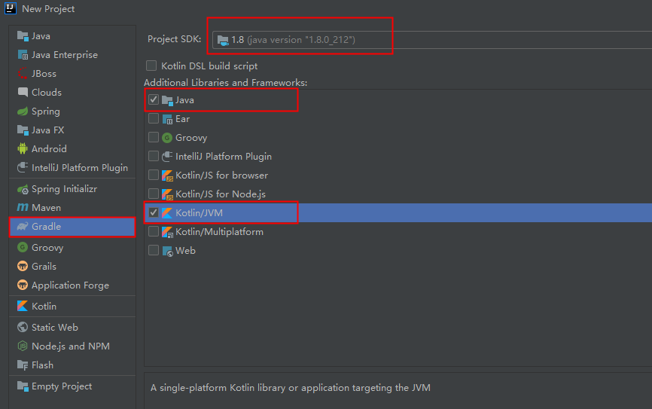Image resolution: width=652 pixels, height=409 pixels.
Task: Click the Ear framework icon
Action: coord(167,119)
